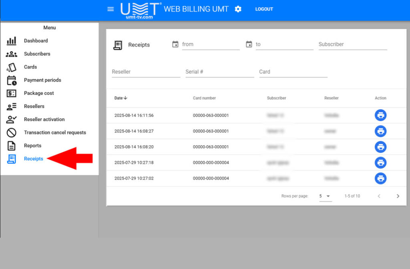Print the receipt dated 2025-08-14 16:11:56
The height and width of the screenshot is (269, 410).
click(x=380, y=115)
